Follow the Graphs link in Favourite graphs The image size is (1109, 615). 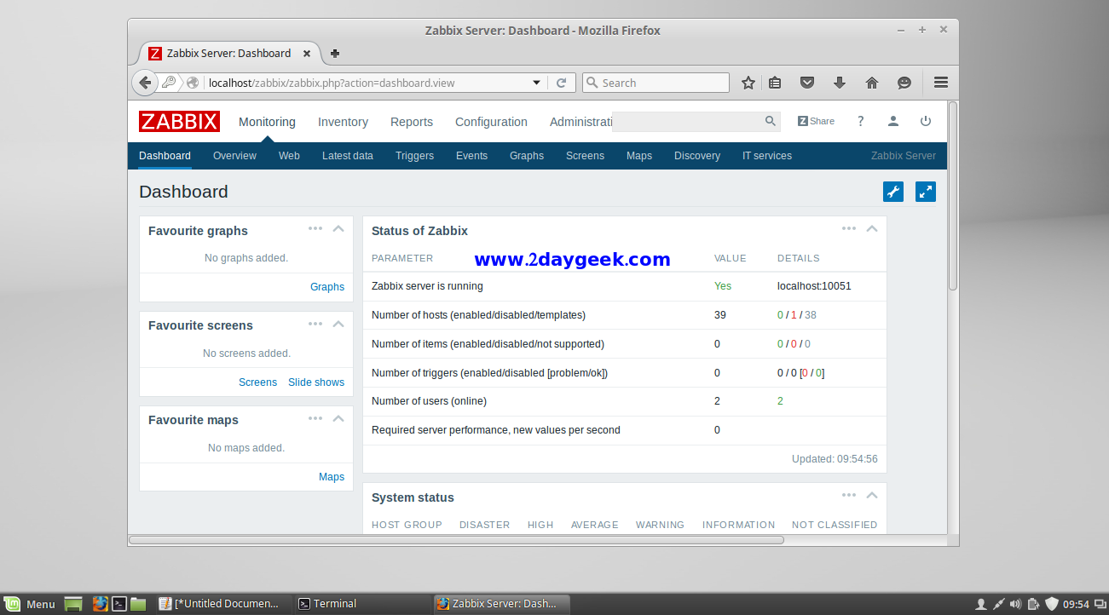coord(327,287)
